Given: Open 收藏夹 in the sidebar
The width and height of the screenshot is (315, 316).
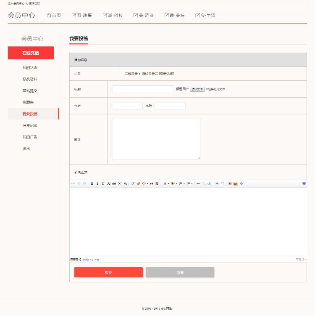Looking at the screenshot, I should pyautogui.click(x=28, y=102).
